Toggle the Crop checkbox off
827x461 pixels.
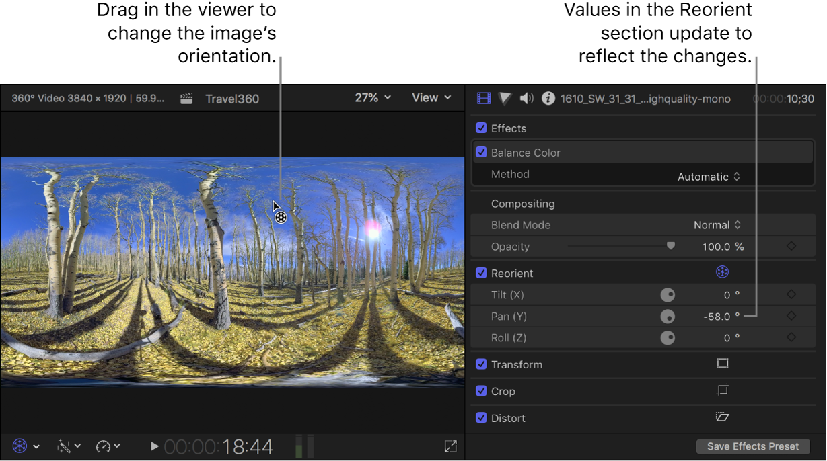point(481,390)
